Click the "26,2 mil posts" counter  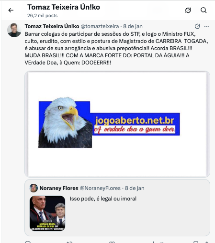point(42,16)
